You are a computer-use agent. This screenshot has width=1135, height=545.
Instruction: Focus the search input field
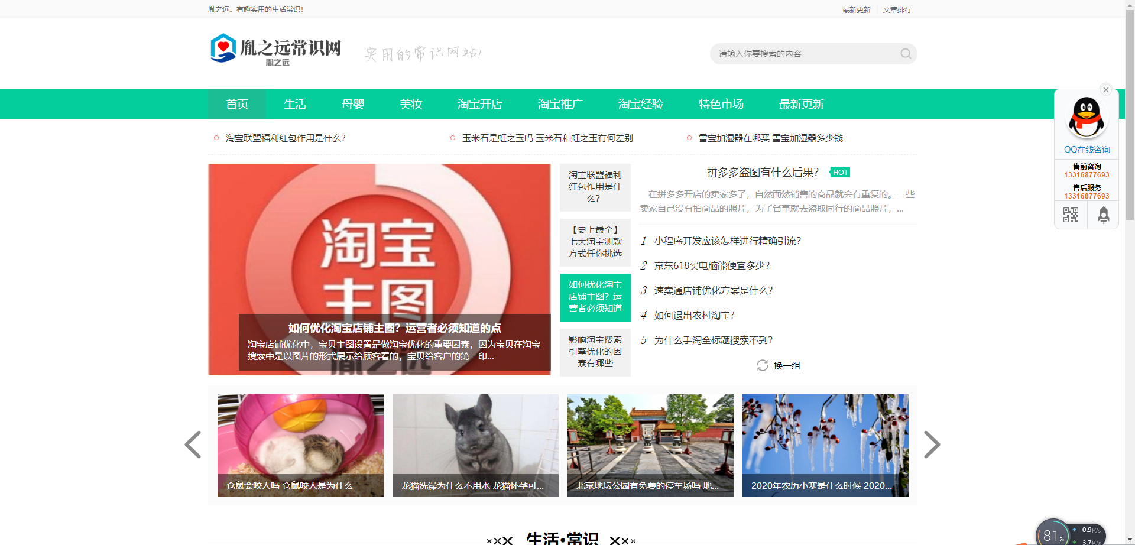[x=804, y=54]
